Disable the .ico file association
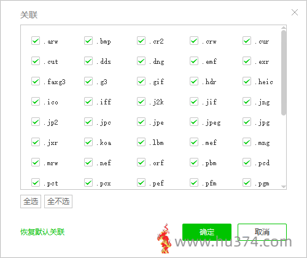The width and height of the screenshot is (307, 258). pos(36,101)
